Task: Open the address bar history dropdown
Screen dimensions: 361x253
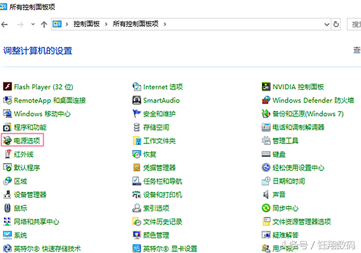Action: coord(327,24)
